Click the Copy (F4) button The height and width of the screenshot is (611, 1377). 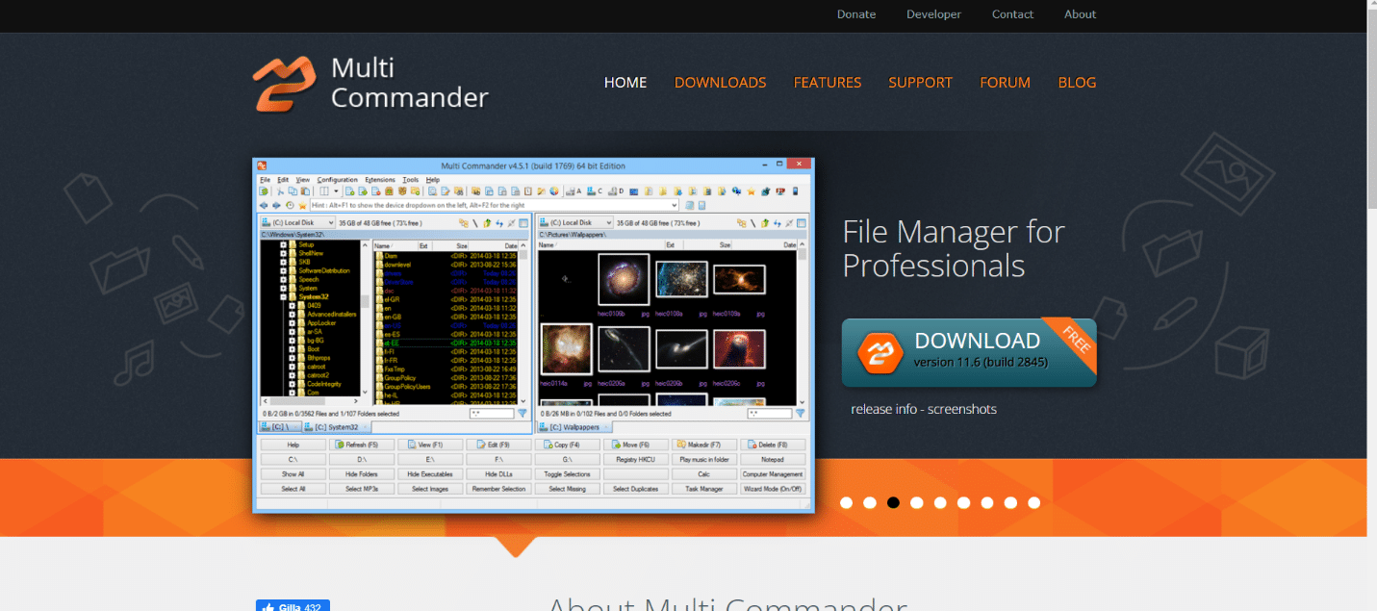point(568,445)
